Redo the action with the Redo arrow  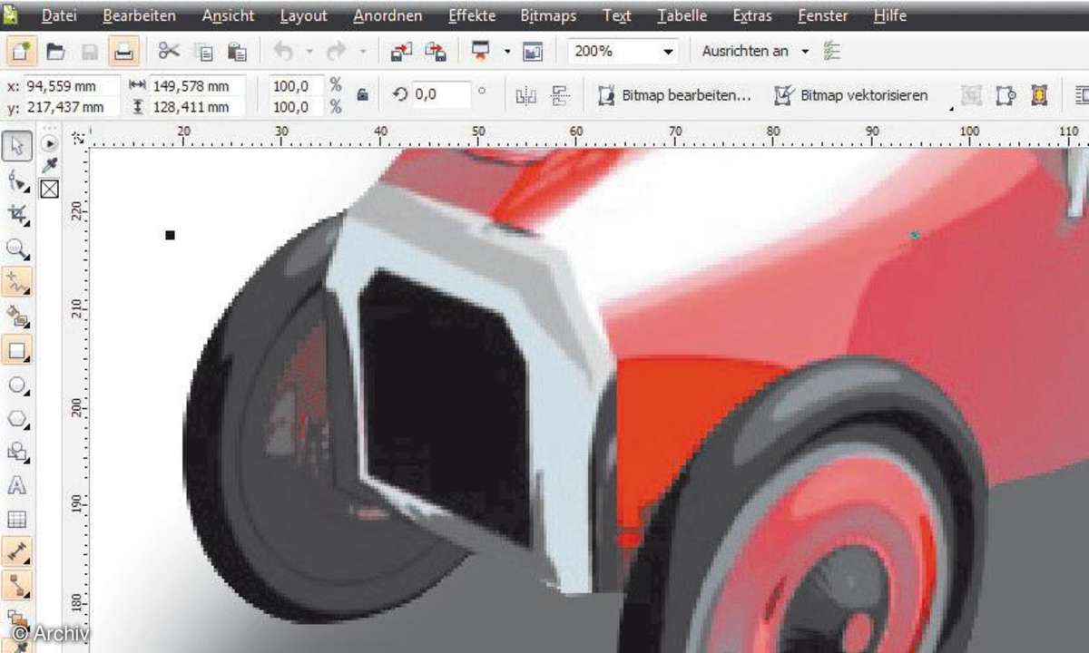tap(337, 52)
